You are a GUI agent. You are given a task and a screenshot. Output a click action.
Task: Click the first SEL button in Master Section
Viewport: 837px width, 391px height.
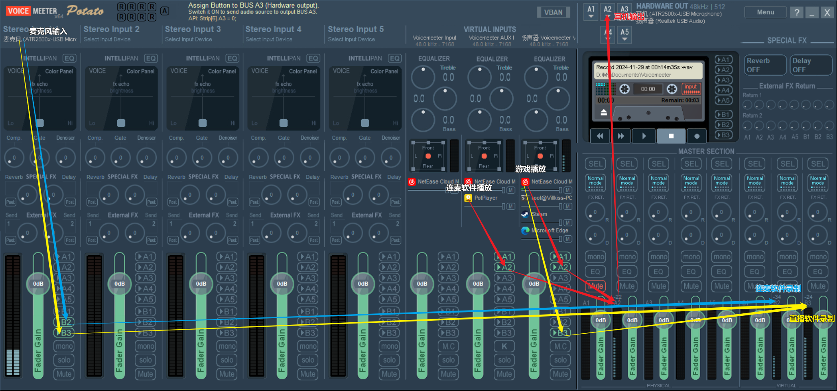pos(595,164)
